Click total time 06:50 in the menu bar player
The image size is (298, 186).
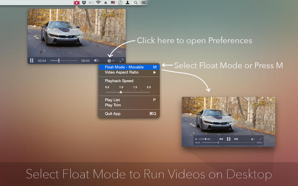coord(85,61)
